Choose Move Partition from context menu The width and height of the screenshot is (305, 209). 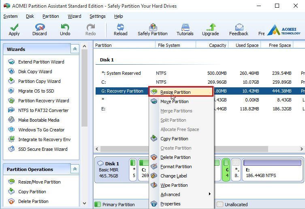click(181, 101)
